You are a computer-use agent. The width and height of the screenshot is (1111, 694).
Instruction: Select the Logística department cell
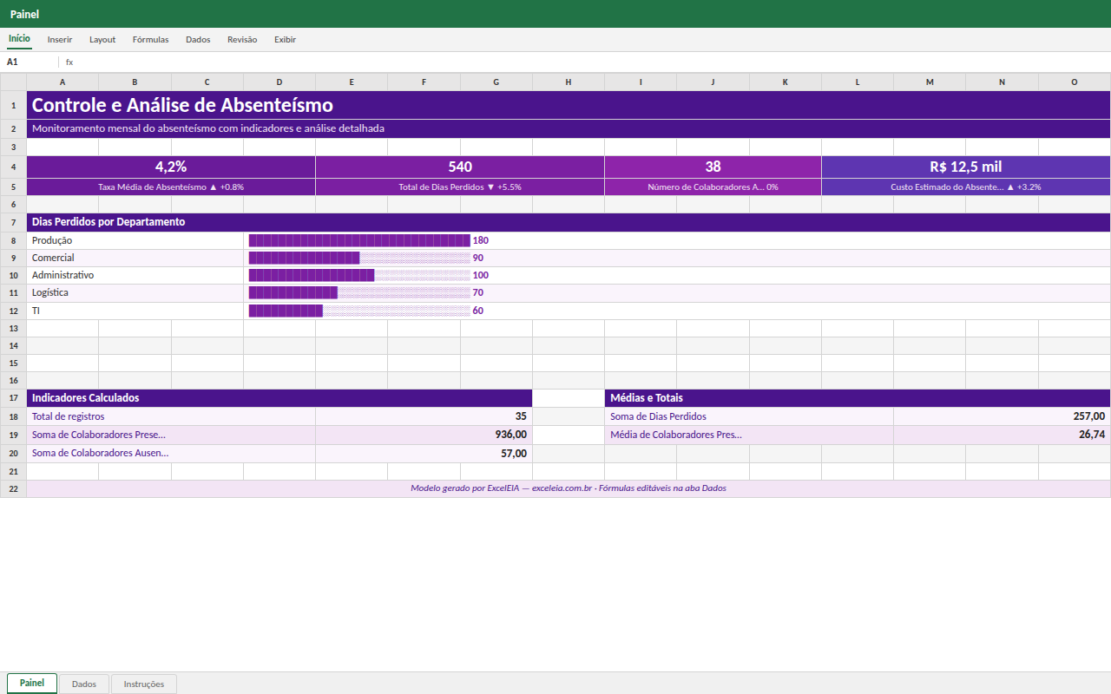[x=135, y=293]
